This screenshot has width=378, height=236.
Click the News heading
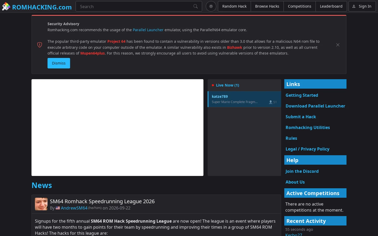(x=42, y=185)
